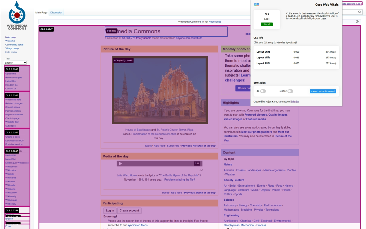Image resolution: width=366 pixels, height=229 pixels.
Task: Click the FID 2MS marker badge
Action: [x=112, y=31]
